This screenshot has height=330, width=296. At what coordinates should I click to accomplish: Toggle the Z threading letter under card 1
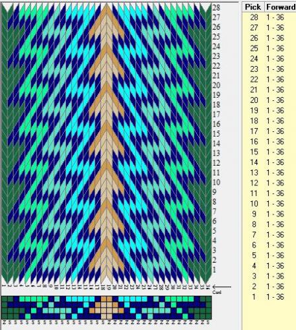pyautogui.click(x=4, y=323)
